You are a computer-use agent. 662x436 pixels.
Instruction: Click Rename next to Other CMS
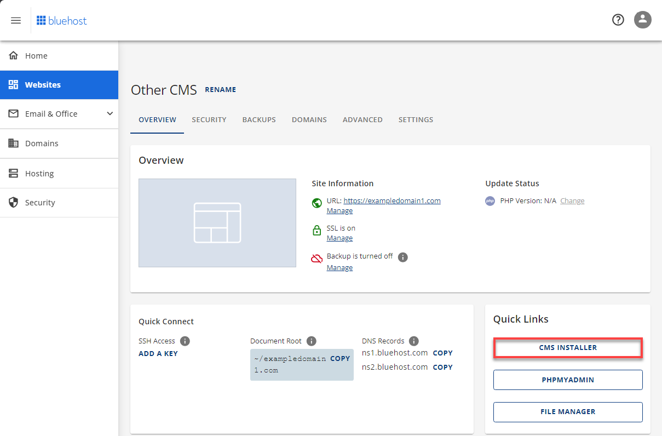point(220,89)
